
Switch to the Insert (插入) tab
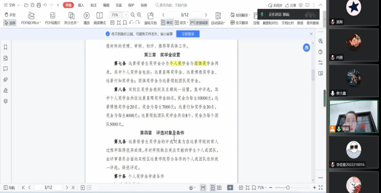(x=81, y=5)
